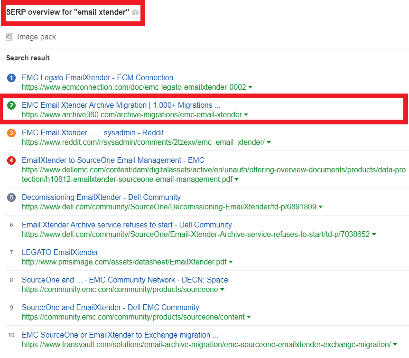The height and width of the screenshot is (358, 409).
Task: Click position badge 3 for Reddit result
Action: (x=11, y=133)
